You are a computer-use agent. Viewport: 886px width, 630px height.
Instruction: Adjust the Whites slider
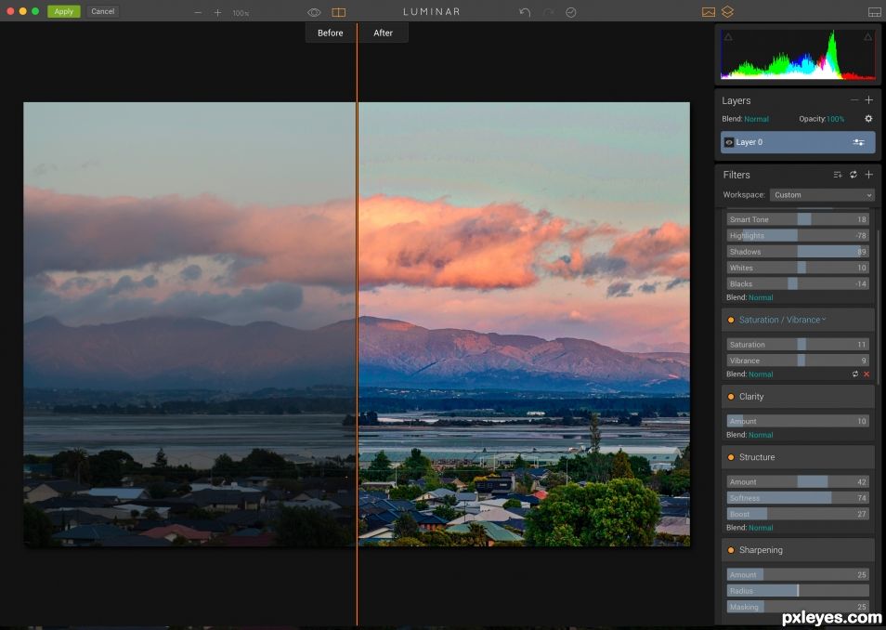click(798, 268)
